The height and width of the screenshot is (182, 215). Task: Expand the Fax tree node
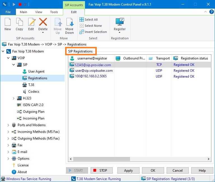[x=8, y=145]
